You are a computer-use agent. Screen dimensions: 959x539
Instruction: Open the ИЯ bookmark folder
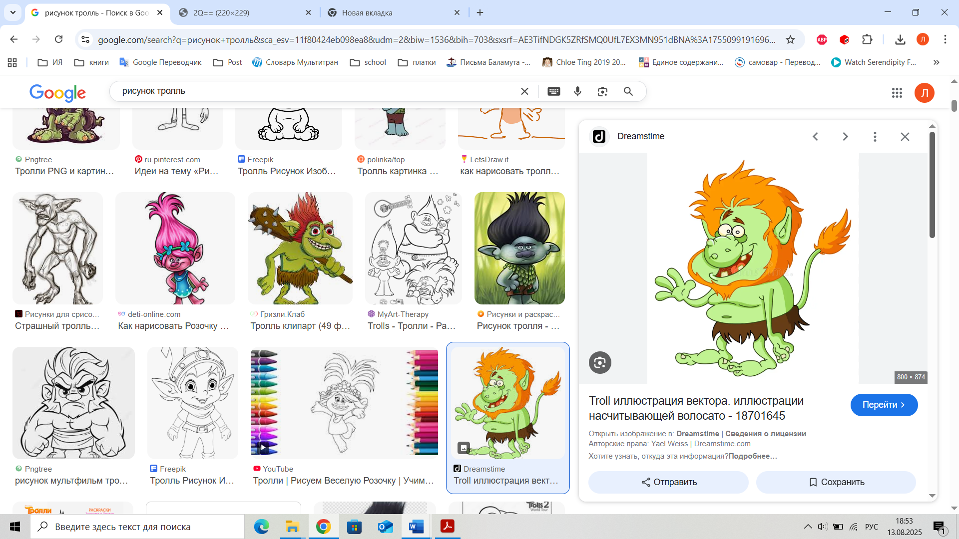50,62
